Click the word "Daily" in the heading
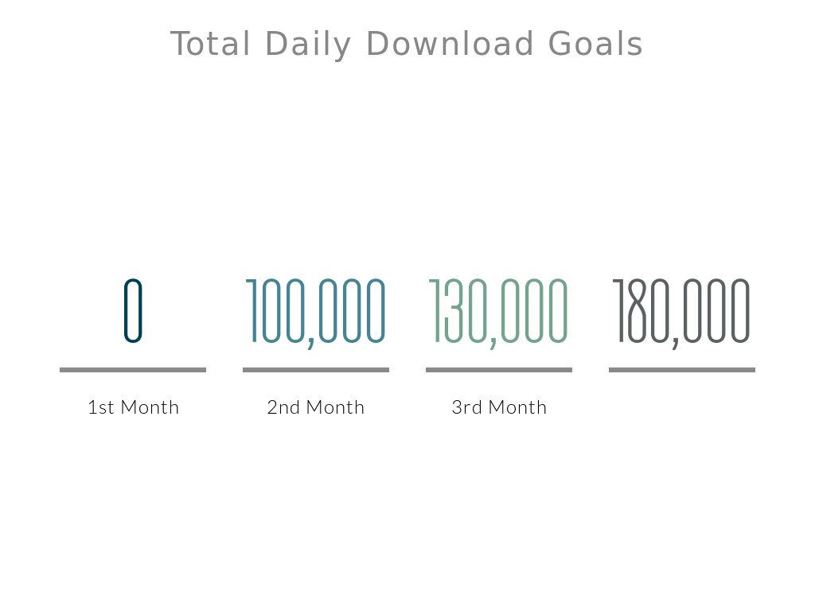Image resolution: width=815 pixels, height=611 pixels. [x=308, y=45]
